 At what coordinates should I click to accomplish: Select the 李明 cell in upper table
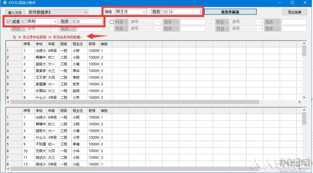79,78
